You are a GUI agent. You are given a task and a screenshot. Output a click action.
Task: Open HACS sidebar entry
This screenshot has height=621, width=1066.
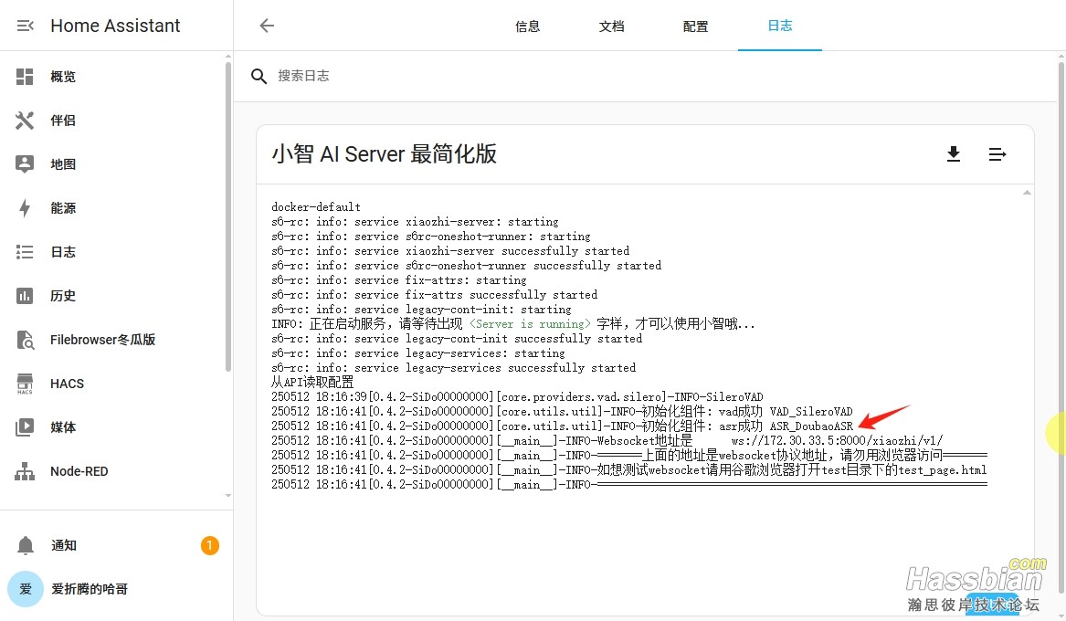(x=113, y=384)
